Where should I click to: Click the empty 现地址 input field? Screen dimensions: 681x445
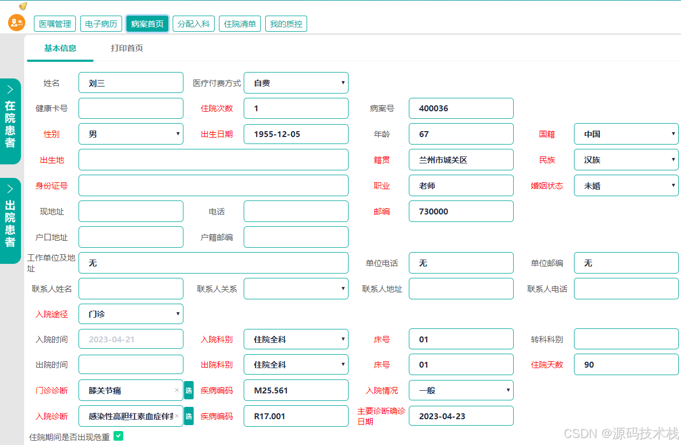(131, 211)
